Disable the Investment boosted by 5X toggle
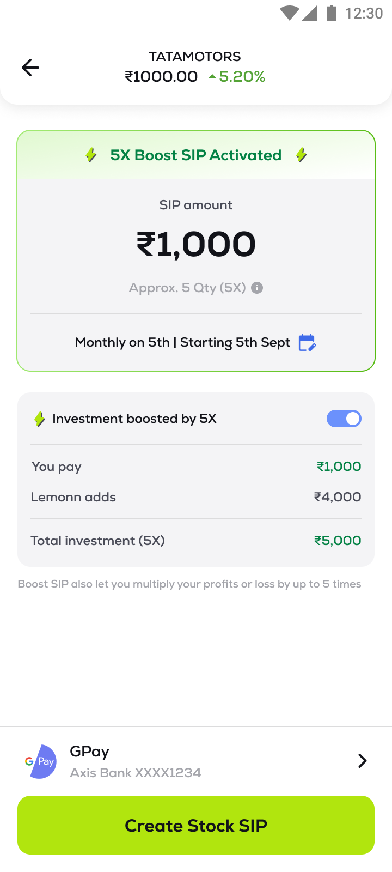Viewport: 392px width, 872px height. [x=344, y=419]
